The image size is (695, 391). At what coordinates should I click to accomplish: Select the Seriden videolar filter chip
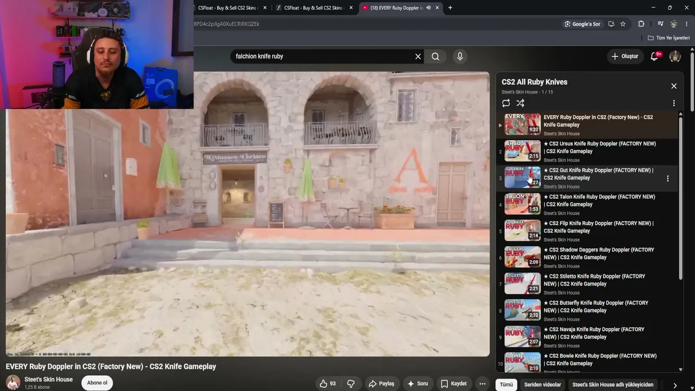(542, 384)
